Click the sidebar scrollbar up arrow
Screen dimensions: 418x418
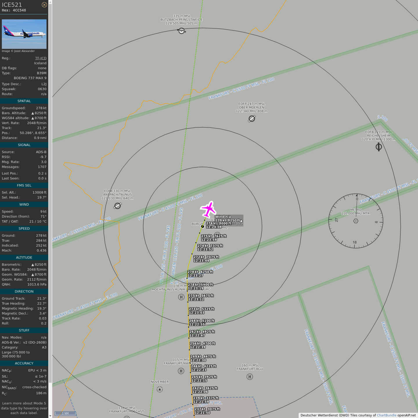tap(50, 2)
